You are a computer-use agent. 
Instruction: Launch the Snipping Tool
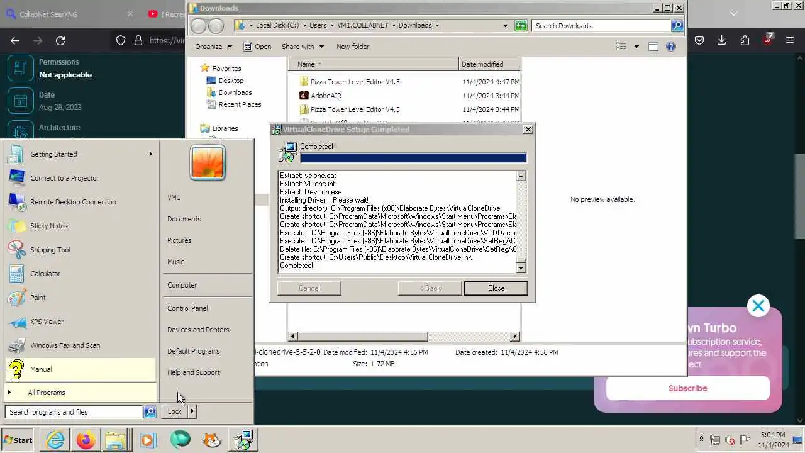[x=80, y=250]
